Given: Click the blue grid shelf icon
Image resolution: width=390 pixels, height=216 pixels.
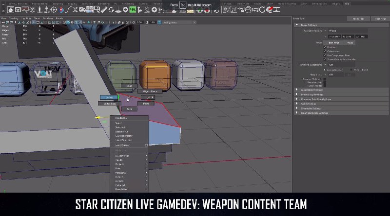Looking at the screenshot, I should click(90, 10).
